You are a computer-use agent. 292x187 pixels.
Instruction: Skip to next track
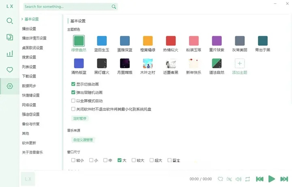tap(284, 179)
